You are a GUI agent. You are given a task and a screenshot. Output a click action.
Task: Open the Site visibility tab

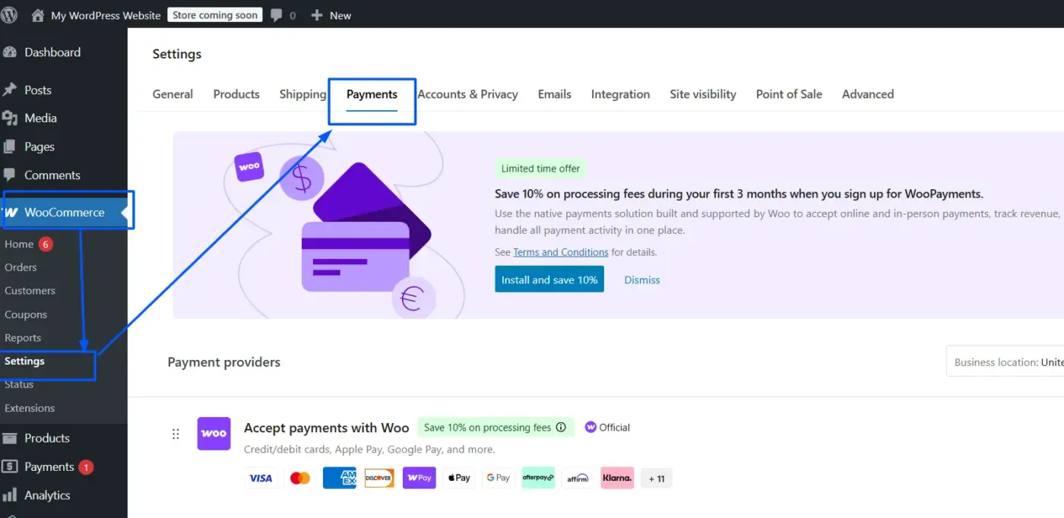tap(703, 94)
